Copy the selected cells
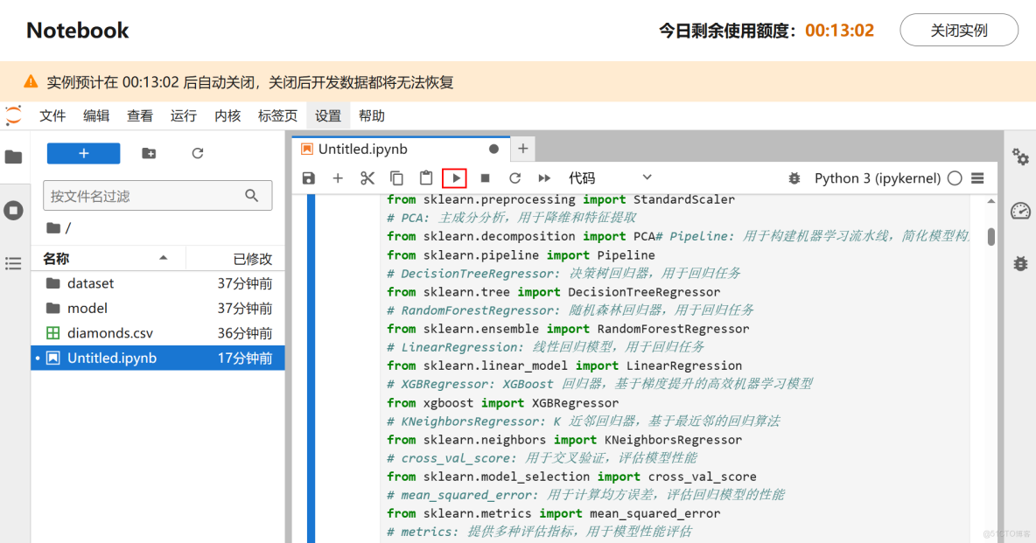 395,178
